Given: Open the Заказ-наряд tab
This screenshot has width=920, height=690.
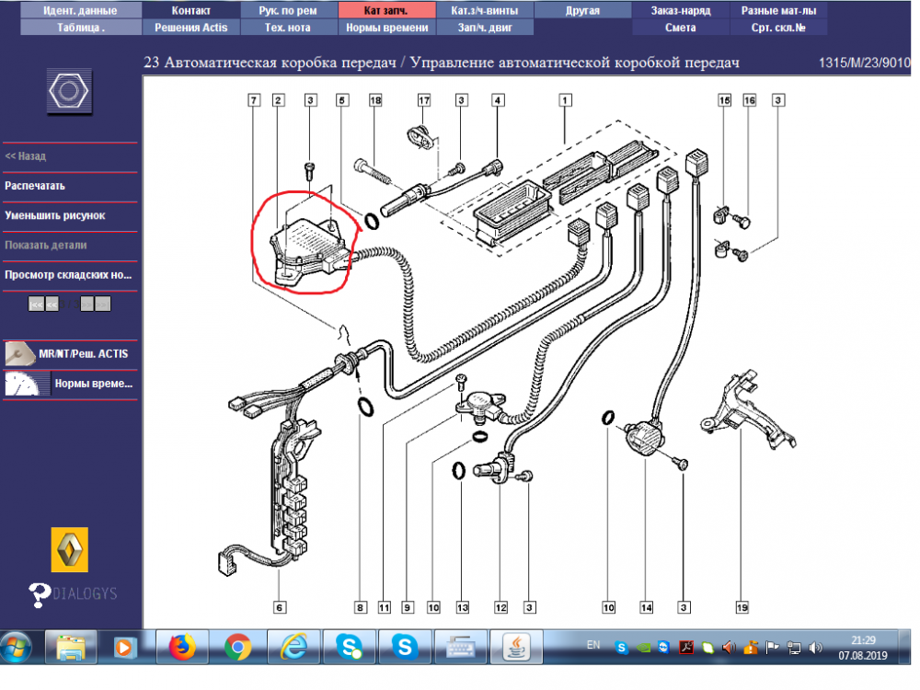Looking at the screenshot, I should pos(681,10).
